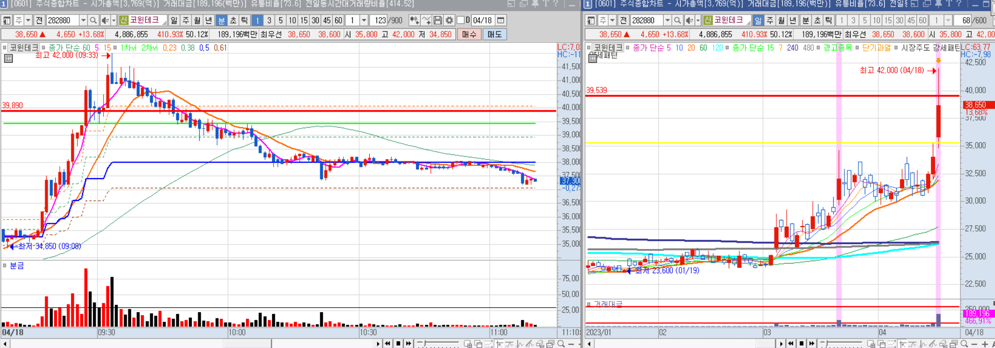The image size is (995, 348).
Task: Click the date field showing 04/18
Action: [x=482, y=20]
